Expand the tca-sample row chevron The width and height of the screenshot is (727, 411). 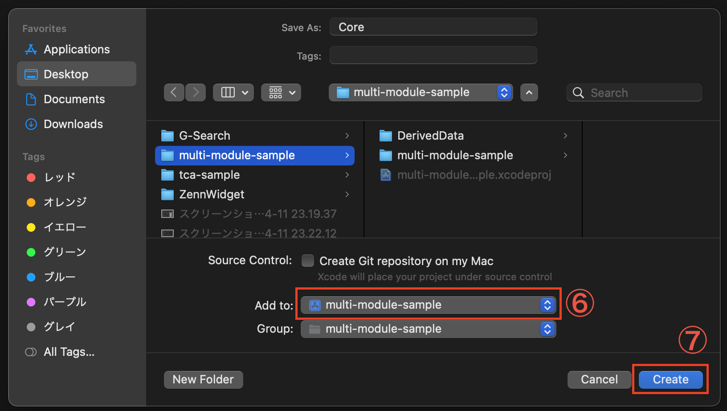click(347, 175)
